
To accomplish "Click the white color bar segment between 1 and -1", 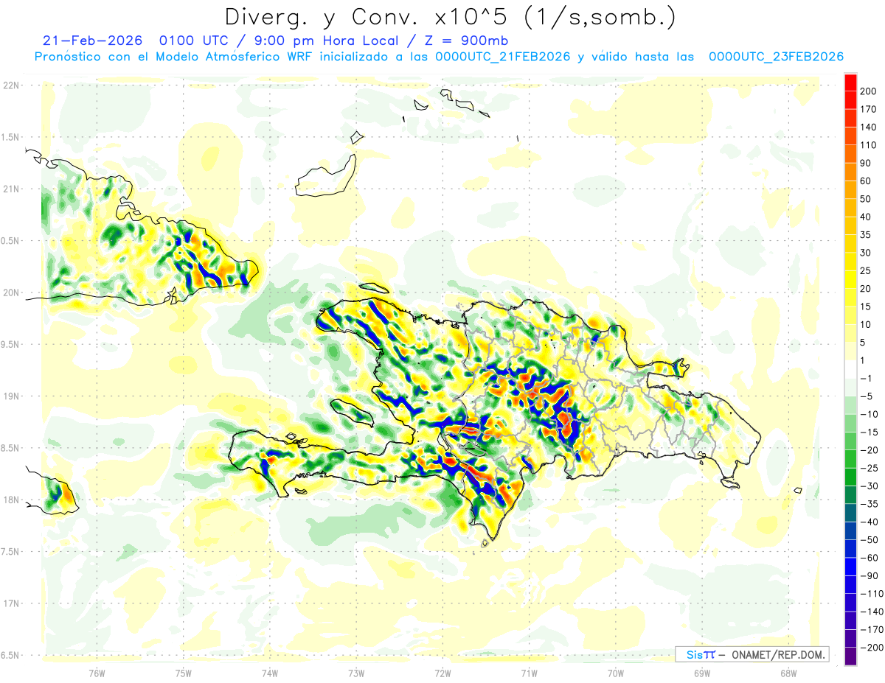I will (x=850, y=369).
